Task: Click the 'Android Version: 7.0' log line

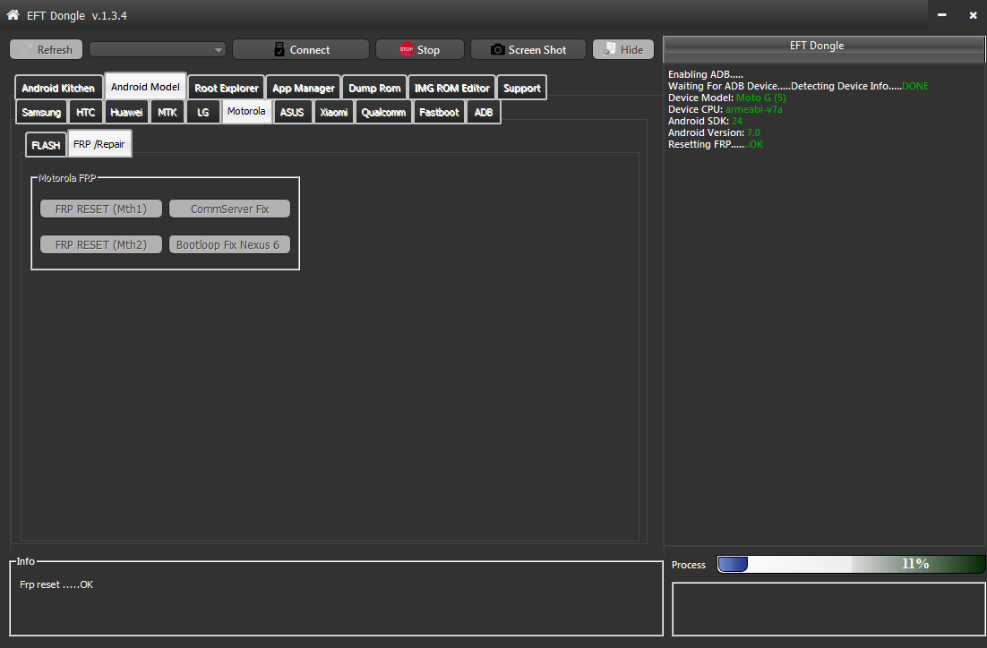Action: click(x=715, y=132)
